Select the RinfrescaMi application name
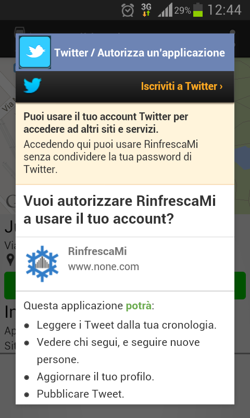This screenshot has width=250, height=418. (x=97, y=251)
